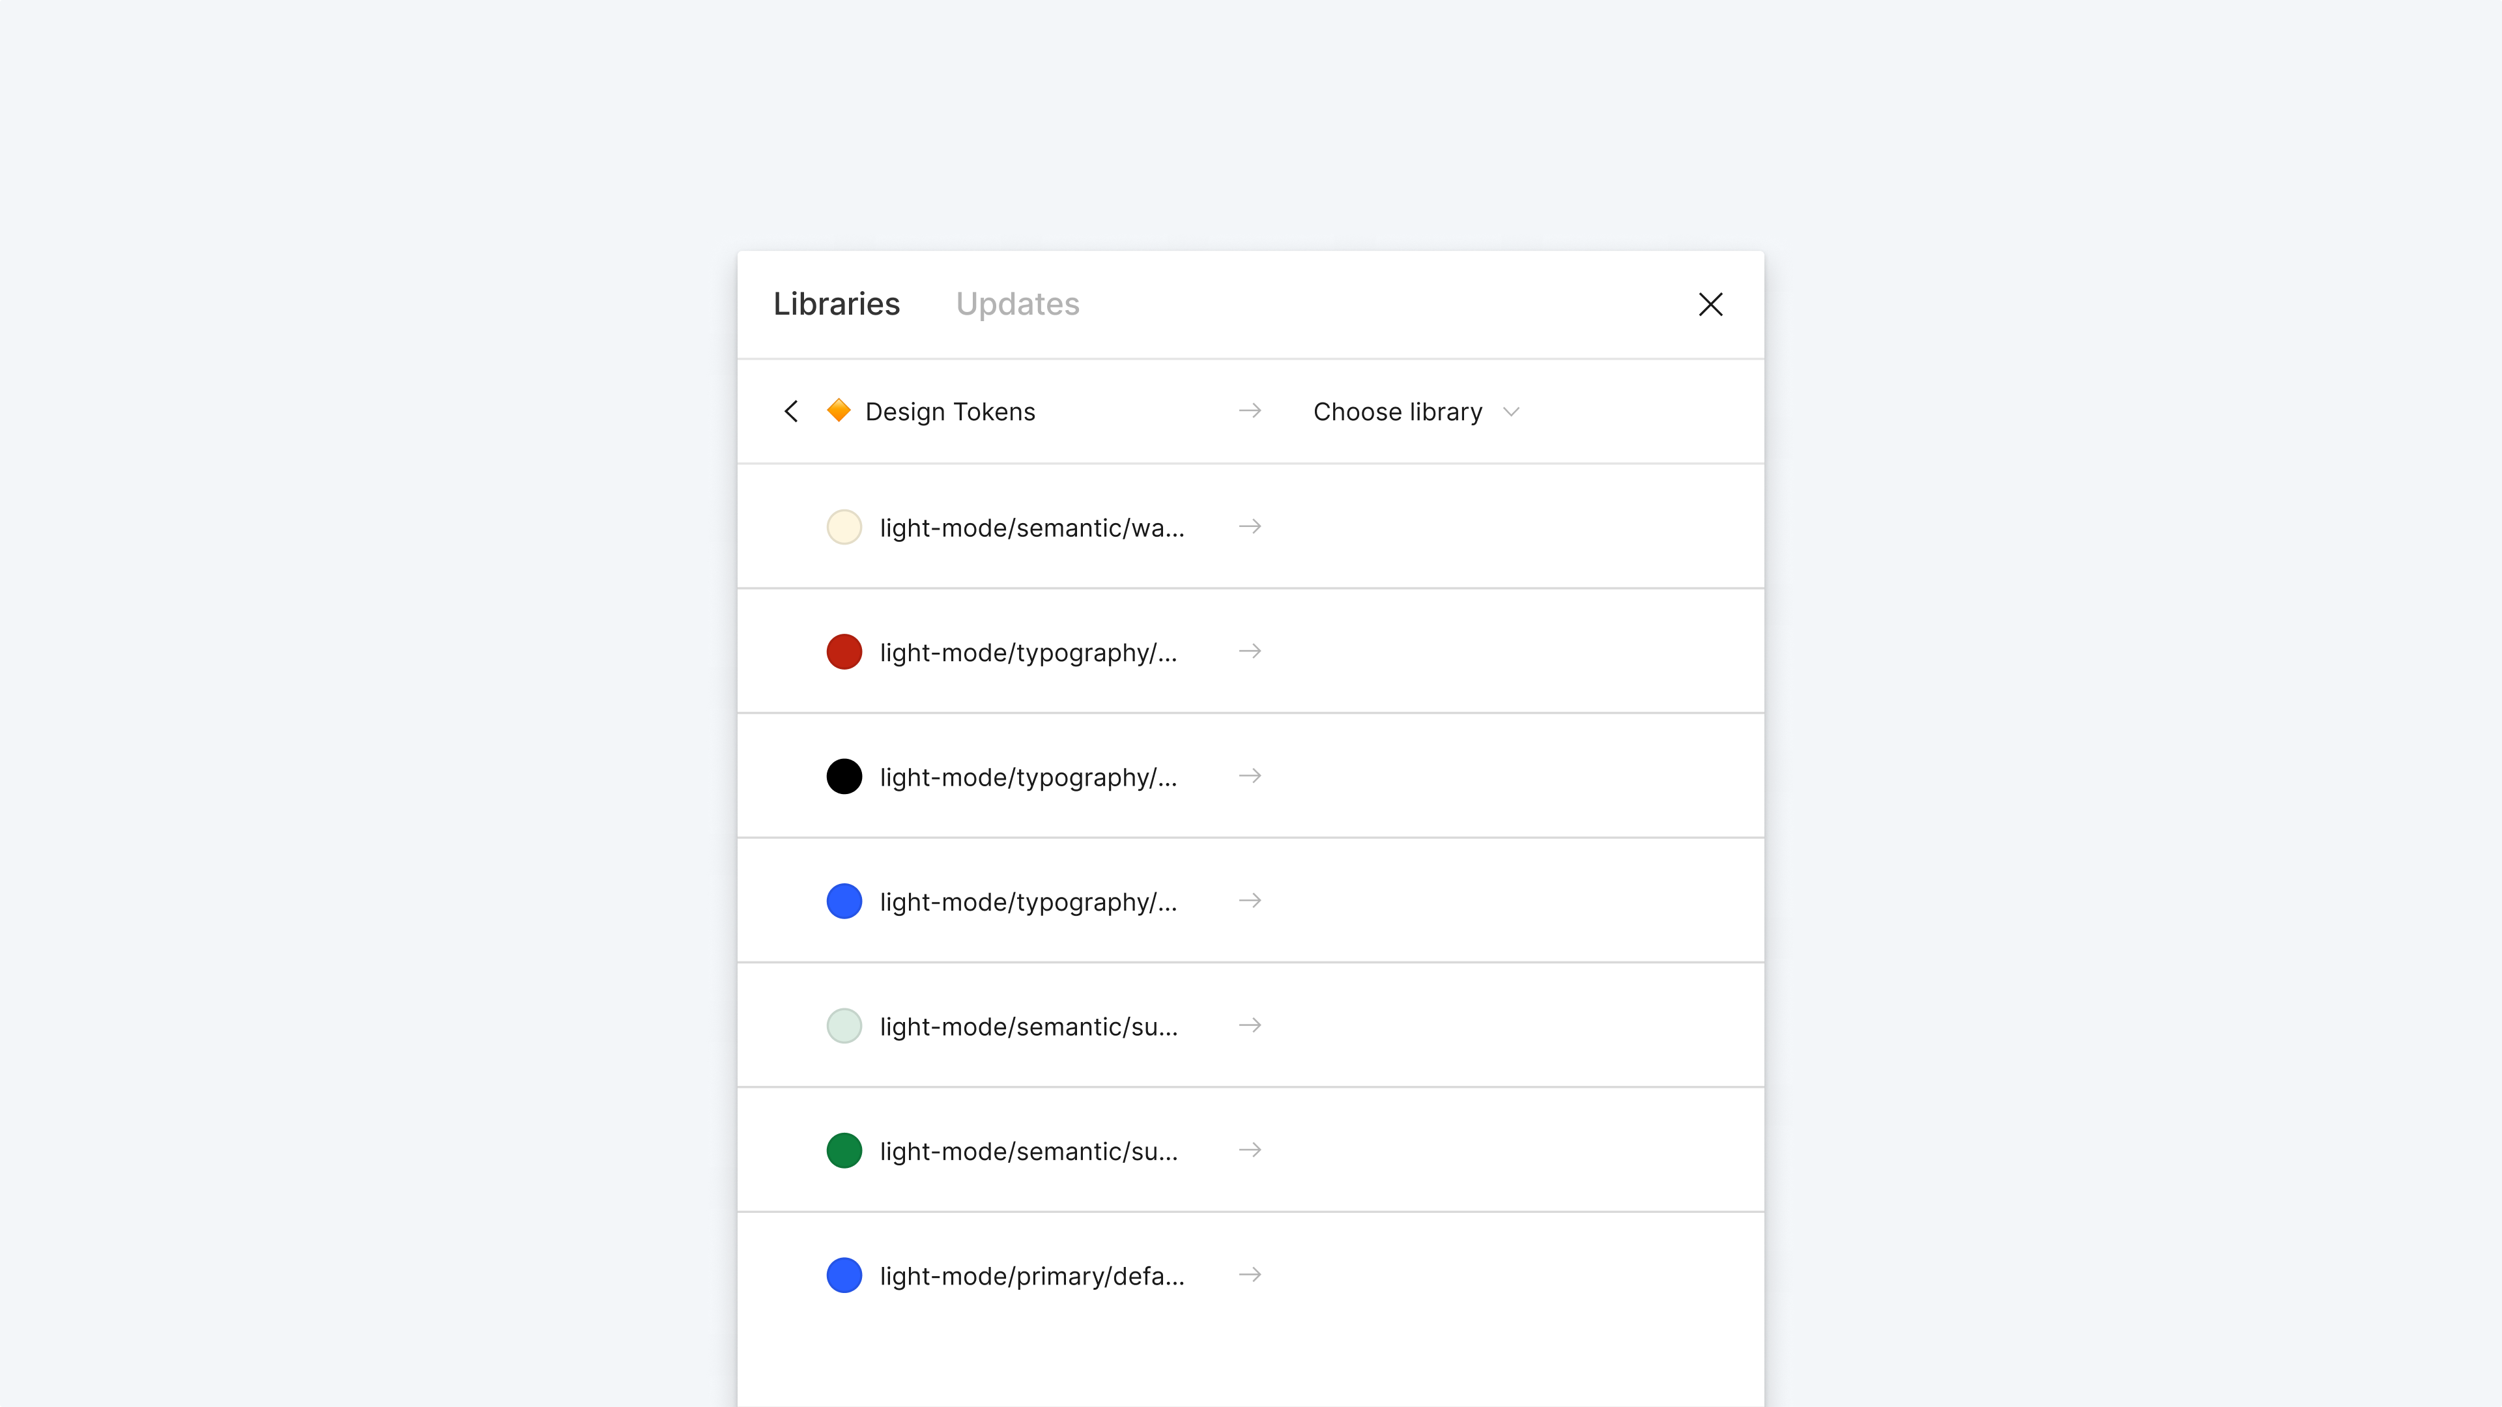Select the Libraries tab

point(836,305)
